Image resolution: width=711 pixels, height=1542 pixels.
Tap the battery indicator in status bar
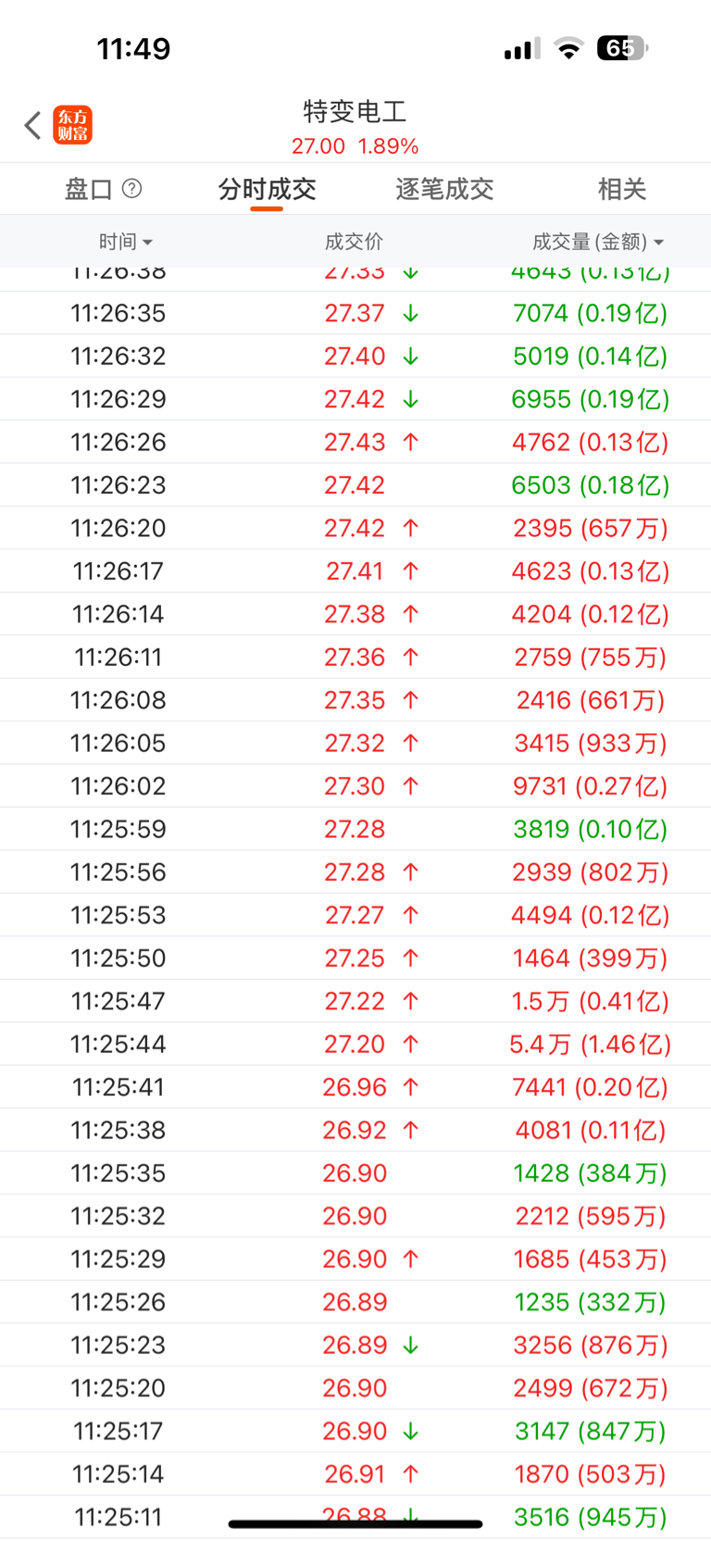click(x=623, y=48)
